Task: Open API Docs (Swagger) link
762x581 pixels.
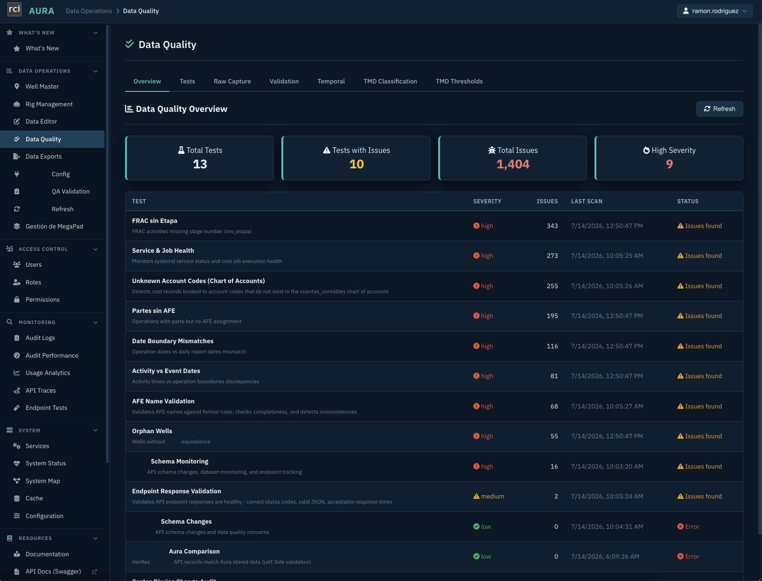Action: (x=53, y=571)
